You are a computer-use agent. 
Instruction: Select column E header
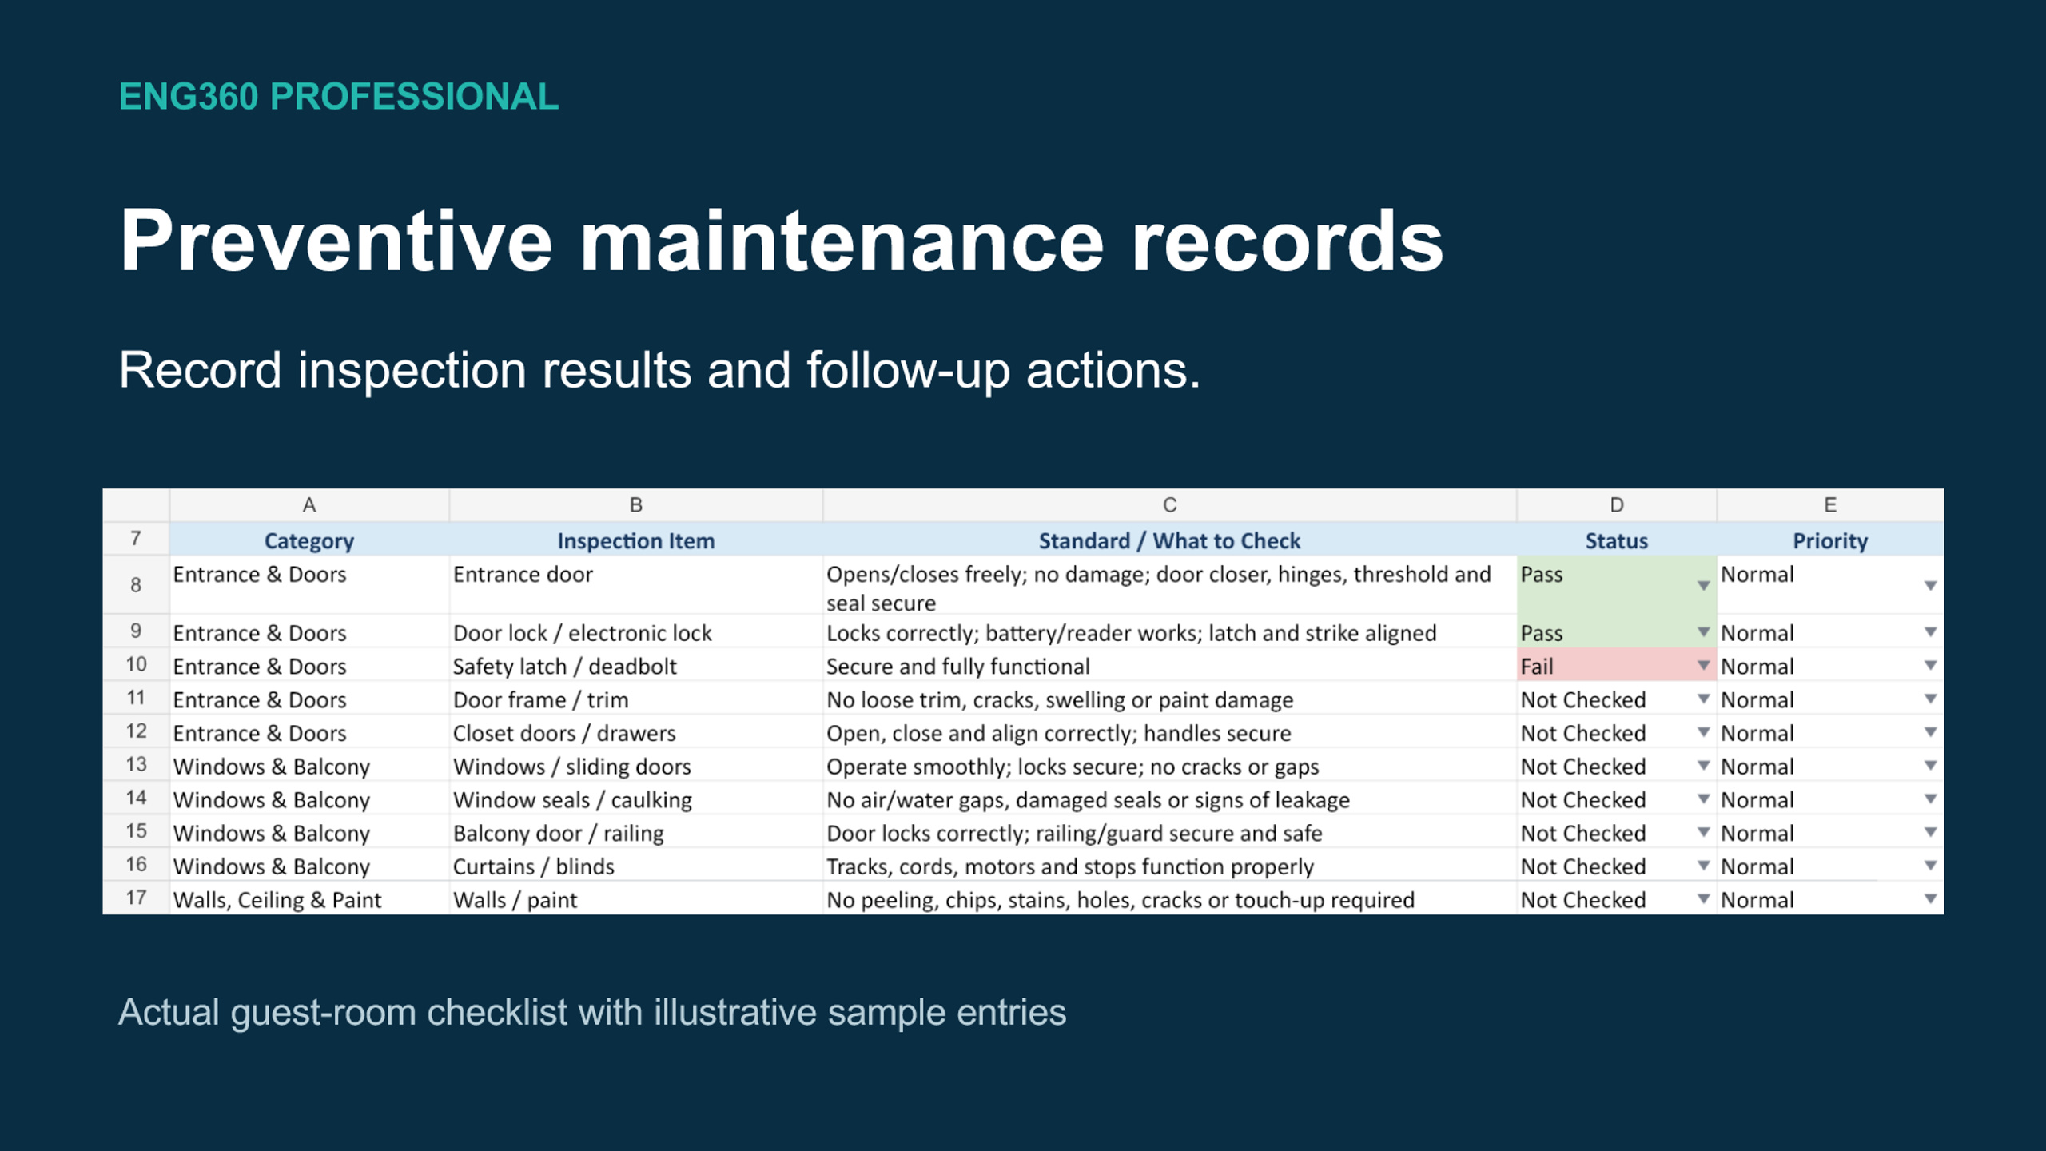pyautogui.click(x=1830, y=505)
